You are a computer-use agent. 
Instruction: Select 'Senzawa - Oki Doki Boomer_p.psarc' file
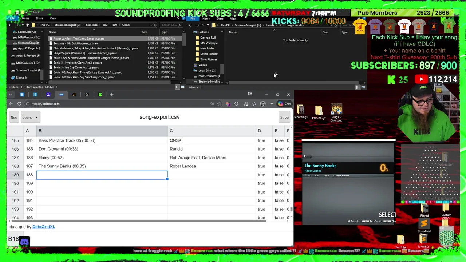tap(76, 43)
